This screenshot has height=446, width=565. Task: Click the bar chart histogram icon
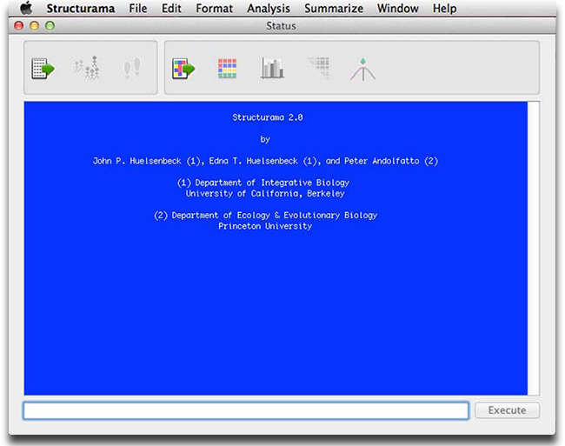point(272,68)
